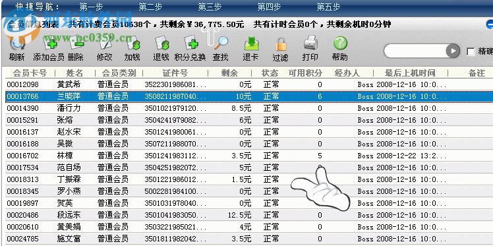Select member row 00019897 贺英
Screen dimensions: 493x246
(249, 203)
